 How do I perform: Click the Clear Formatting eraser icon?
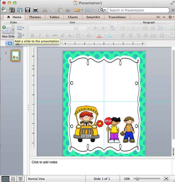112,28
